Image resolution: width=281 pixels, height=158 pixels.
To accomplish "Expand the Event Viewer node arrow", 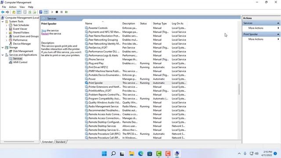I will pos(7,29).
